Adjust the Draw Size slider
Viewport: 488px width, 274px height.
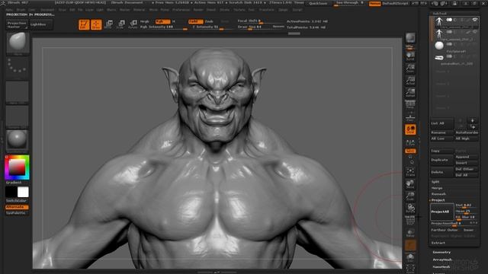[x=261, y=27]
